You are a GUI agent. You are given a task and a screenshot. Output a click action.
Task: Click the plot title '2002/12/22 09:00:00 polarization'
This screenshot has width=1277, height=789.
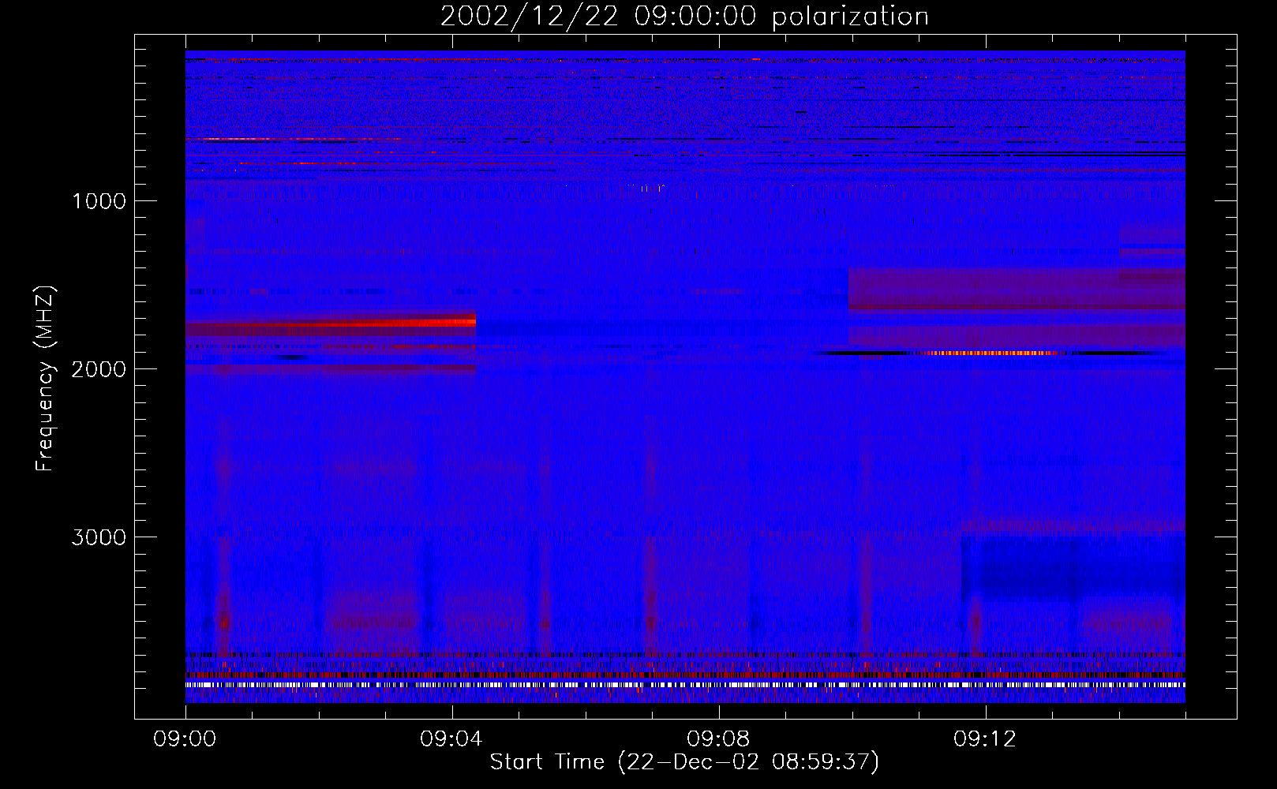(684, 16)
